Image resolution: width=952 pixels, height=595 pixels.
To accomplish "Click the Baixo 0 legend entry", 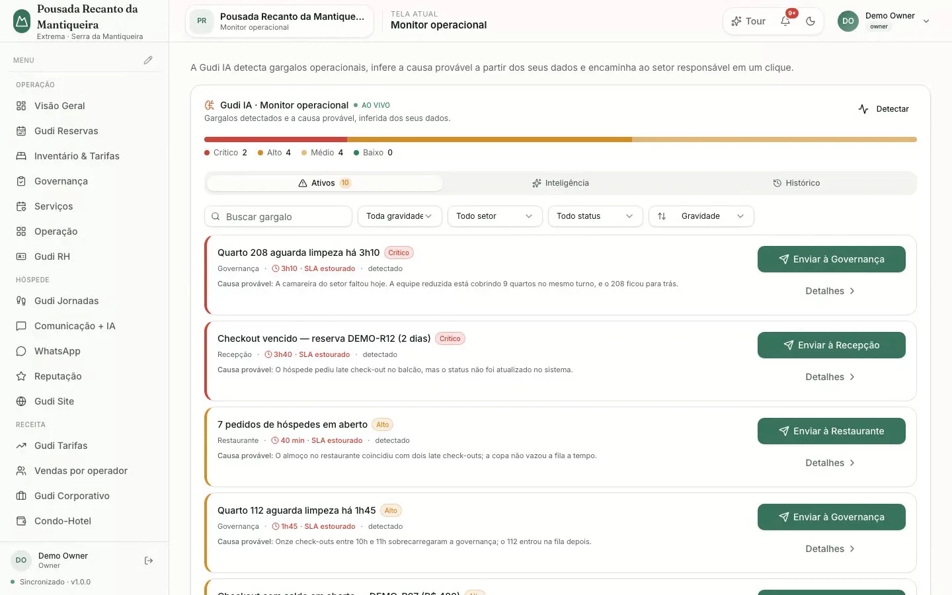I will point(374,153).
